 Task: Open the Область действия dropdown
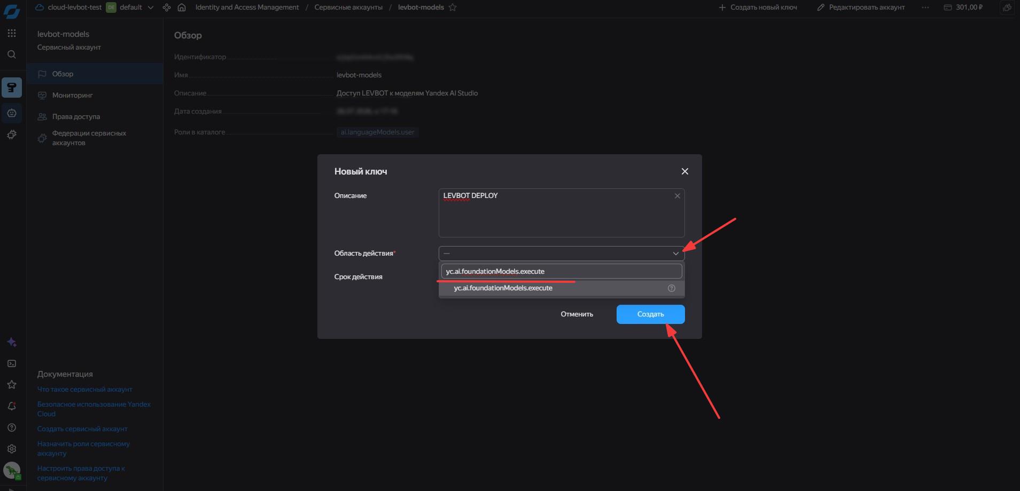click(x=562, y=254)
